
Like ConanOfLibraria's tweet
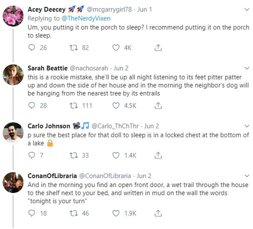(116, 213)
